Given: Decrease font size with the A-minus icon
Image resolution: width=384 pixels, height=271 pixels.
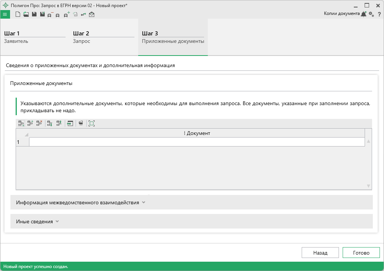Looking at the screenshot, I should coord(50,15).
